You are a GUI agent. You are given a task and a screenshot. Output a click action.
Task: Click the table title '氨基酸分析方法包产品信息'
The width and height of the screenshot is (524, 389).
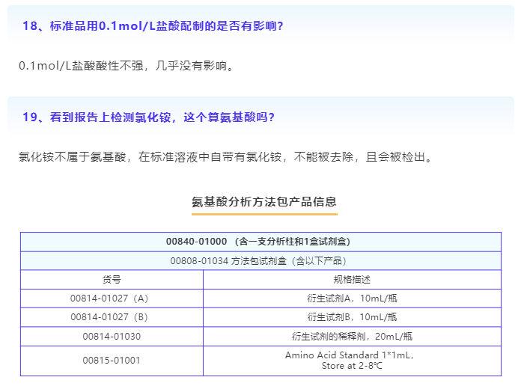(x=264, y=201)
